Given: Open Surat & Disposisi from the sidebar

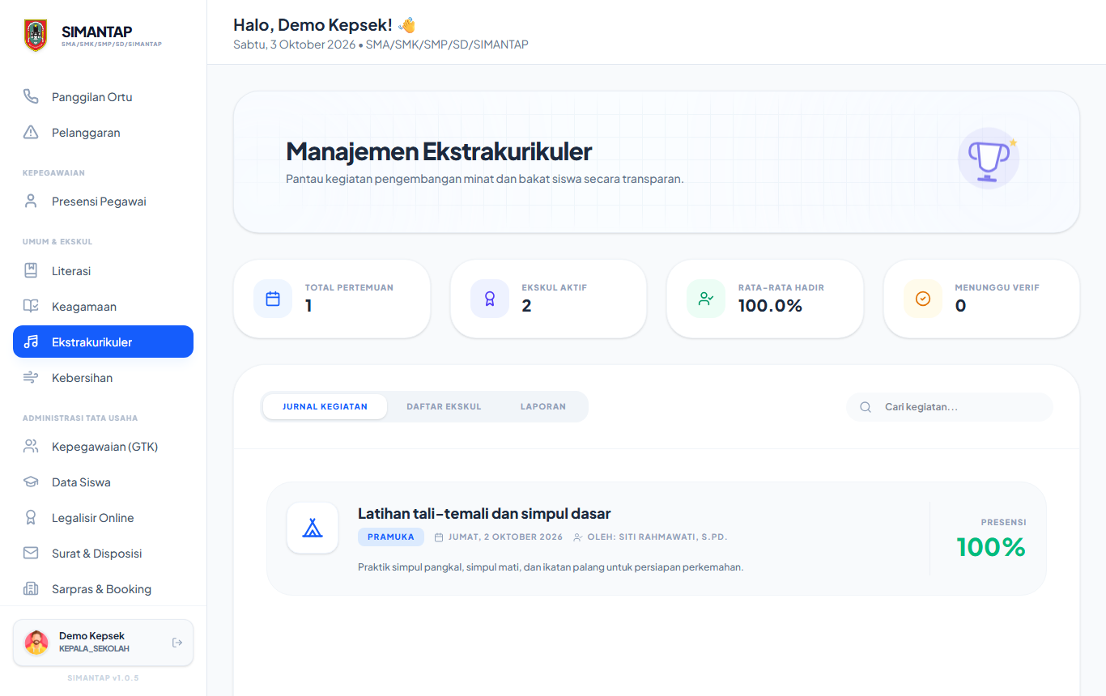Looking at the screenshot, I should coord(103,554).
